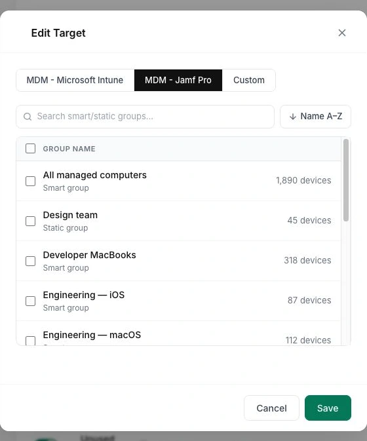Check the Developer MacBooks group
367x441 pixels.
(30, 261)
